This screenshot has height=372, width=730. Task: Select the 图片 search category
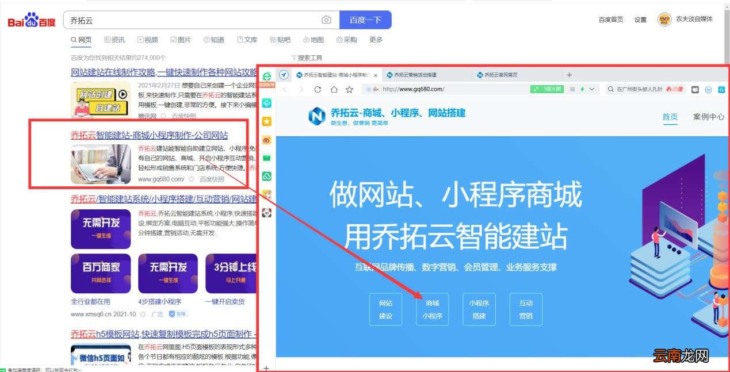[181, 40]
